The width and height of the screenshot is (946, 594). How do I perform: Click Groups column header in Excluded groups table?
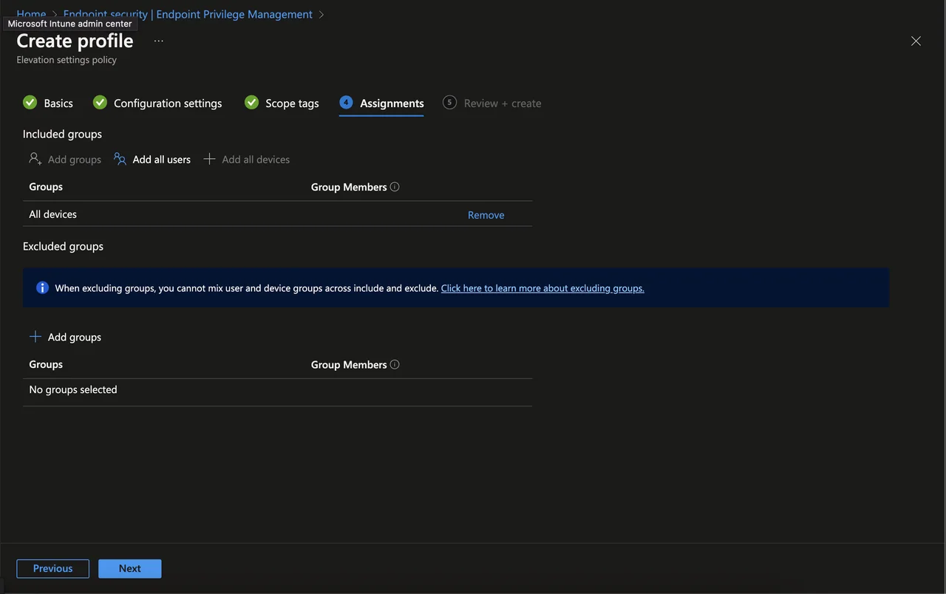(x=46, y=364)
